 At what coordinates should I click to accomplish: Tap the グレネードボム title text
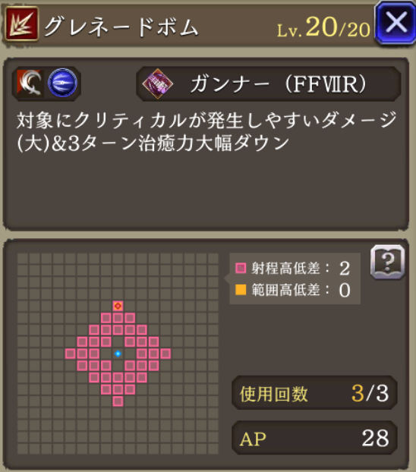121,27
